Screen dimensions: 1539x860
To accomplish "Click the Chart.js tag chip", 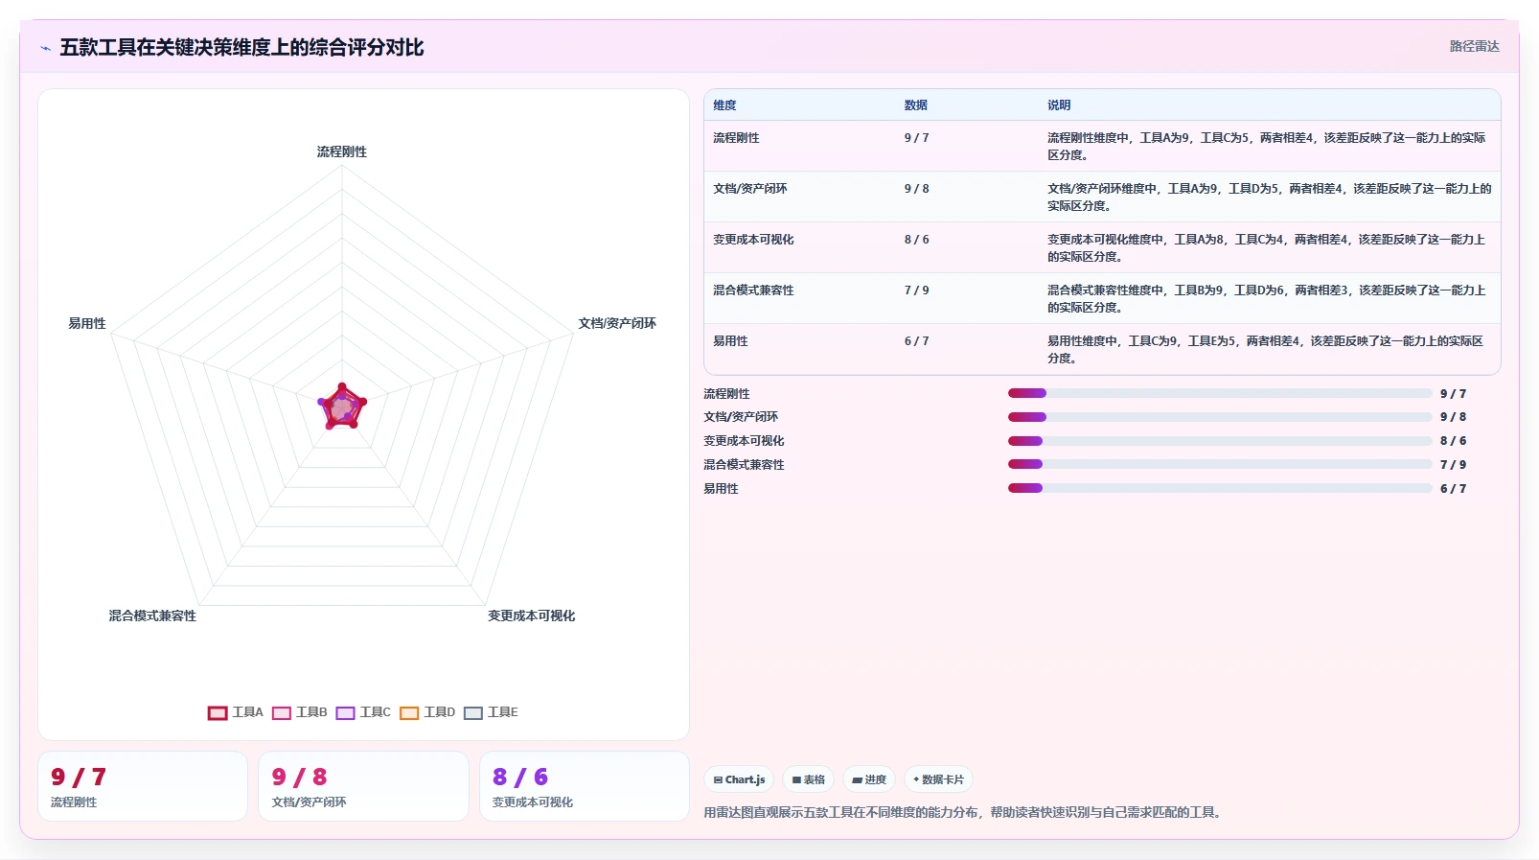I will click(739, 779).
